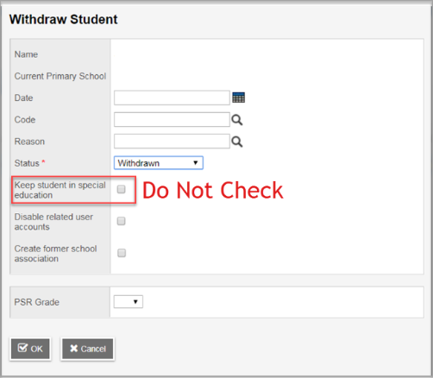Toggle Keep student in special education checkbox
433x378 pixels.
coord(122,189)
